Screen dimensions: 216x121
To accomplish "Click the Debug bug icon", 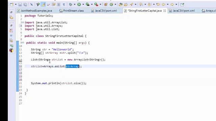I will click(x=71, y=4).
